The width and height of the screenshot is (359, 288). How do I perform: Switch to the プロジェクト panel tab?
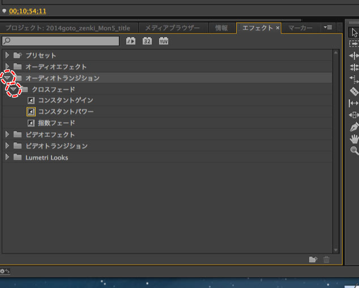68,28
